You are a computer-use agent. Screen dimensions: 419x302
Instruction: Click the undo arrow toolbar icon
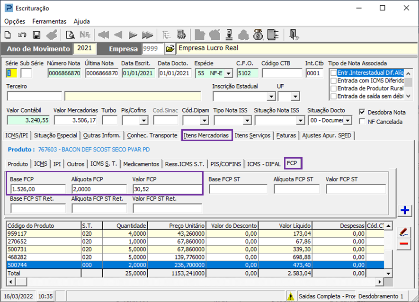[22, 35]
